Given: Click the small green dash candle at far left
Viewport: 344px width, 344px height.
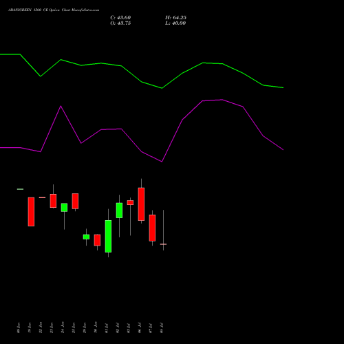Looking at the screenshot, I should [20, 189].
